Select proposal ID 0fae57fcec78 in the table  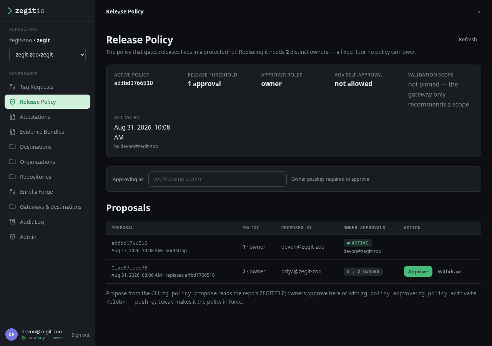point(130,268)
